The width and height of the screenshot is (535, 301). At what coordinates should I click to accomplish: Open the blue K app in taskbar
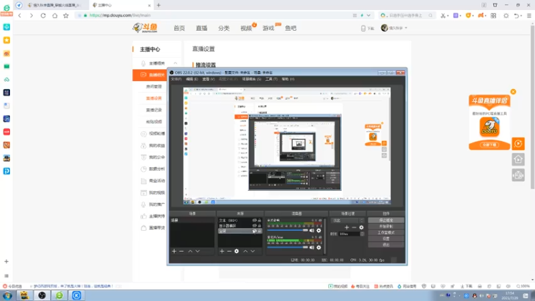[76, 296]
